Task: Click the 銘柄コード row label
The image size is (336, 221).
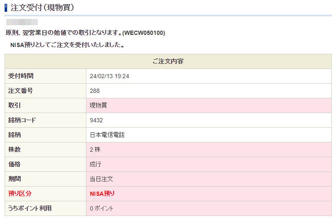Action: click(22, 120)
